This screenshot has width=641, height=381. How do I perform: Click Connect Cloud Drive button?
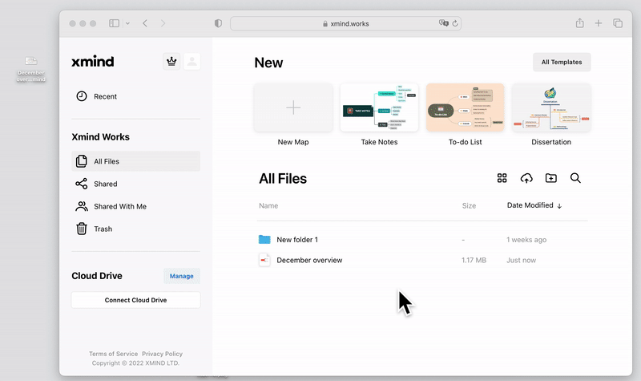(135, 300)
